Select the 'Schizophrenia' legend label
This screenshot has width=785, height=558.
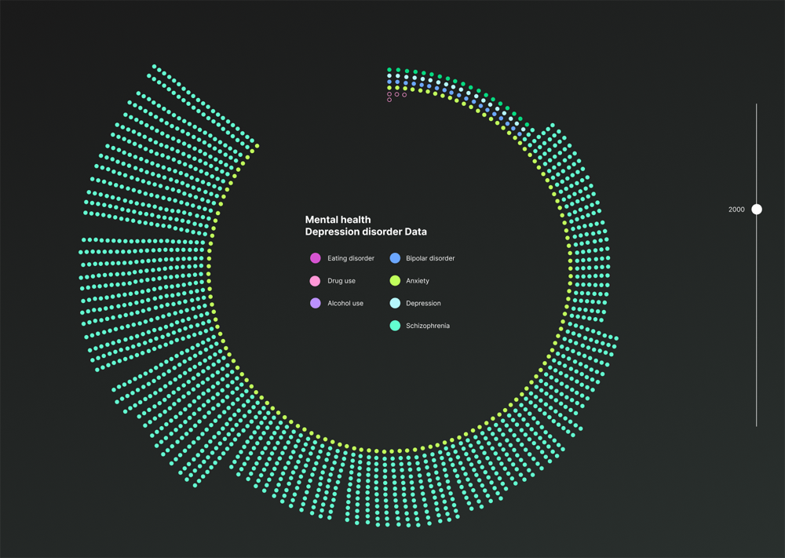[x=428, y=326]
